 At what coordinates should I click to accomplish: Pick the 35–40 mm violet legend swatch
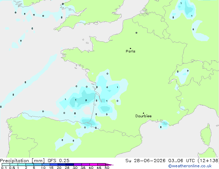[x=85, y=165]
